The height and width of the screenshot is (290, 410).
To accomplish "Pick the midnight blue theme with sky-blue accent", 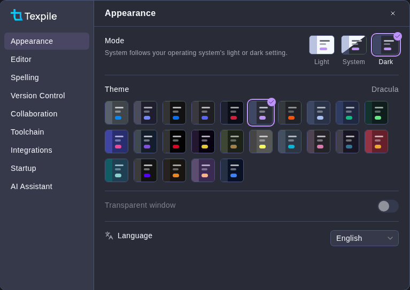I will click(x=232, y=170).
